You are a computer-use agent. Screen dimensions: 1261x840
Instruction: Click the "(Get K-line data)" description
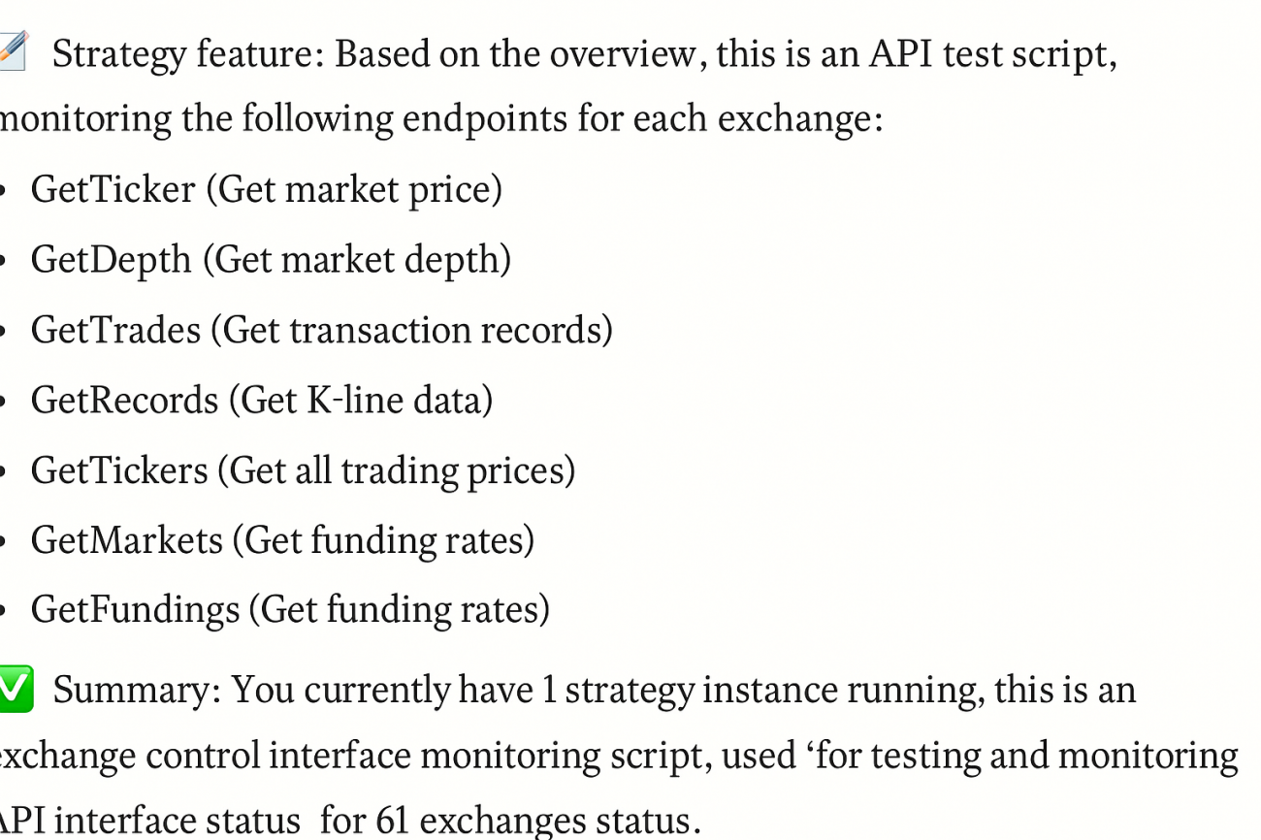361,400
